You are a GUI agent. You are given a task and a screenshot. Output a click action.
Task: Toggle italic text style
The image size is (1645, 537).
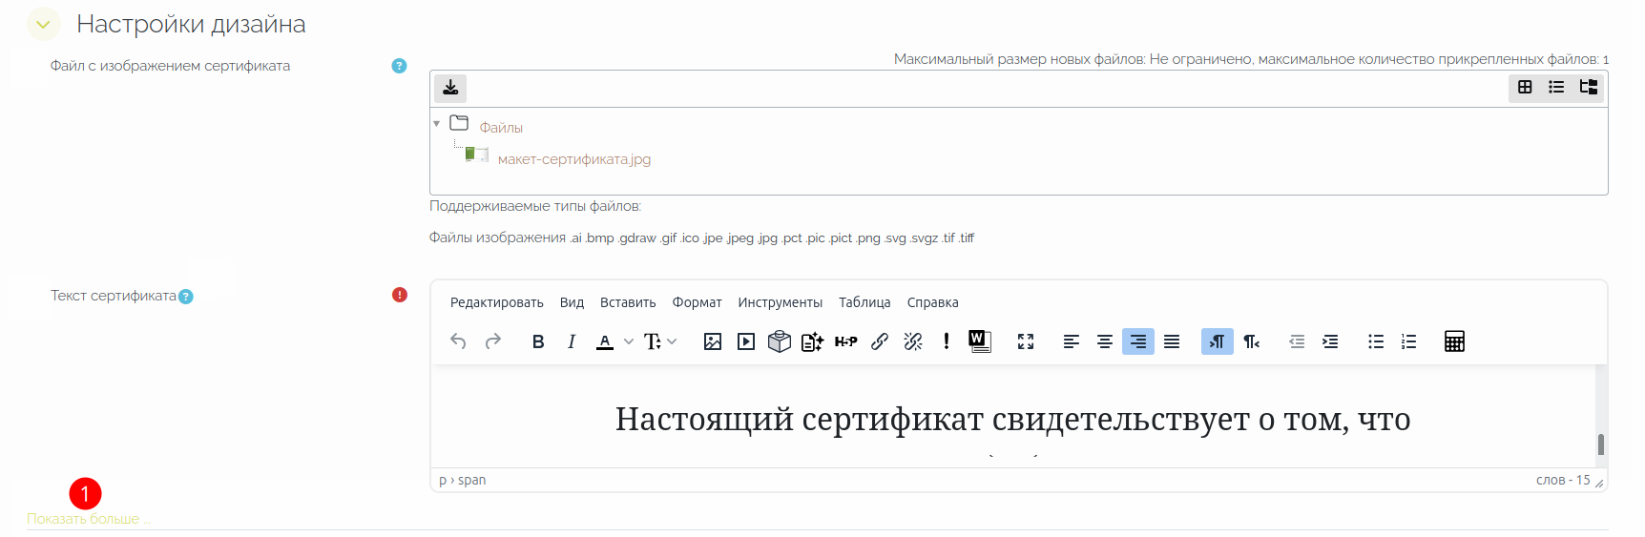pyautogui.click(x=572, y=341)
